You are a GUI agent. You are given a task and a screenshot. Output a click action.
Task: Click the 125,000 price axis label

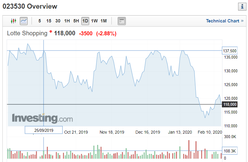231,85
